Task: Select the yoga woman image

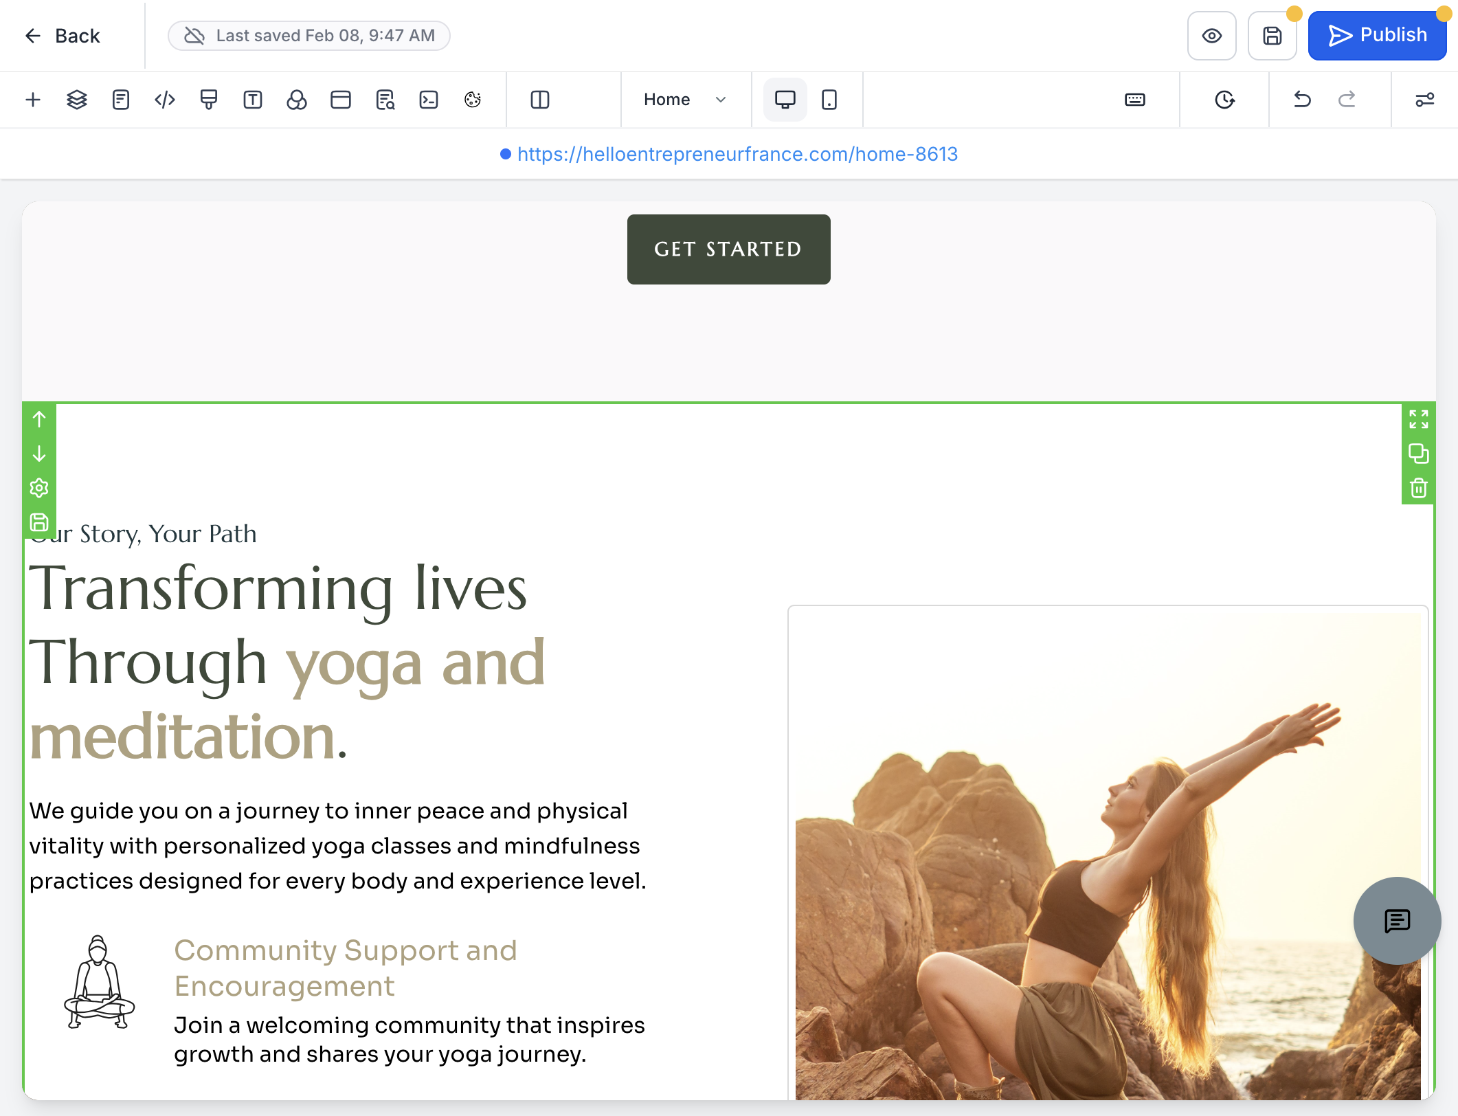Action: click(1108, 856)
